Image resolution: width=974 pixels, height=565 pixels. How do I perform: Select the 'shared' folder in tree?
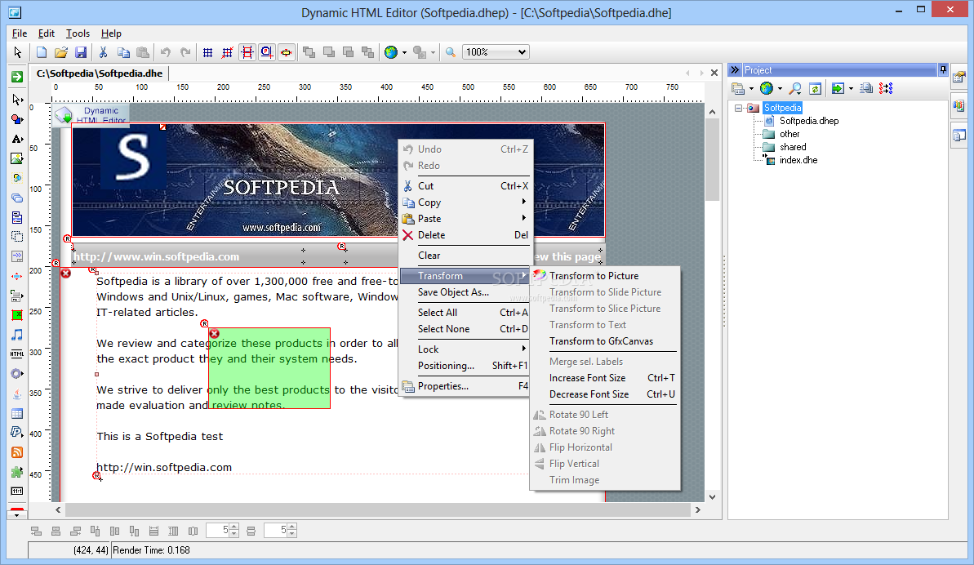pyautogui.click(x=793, y=147)
